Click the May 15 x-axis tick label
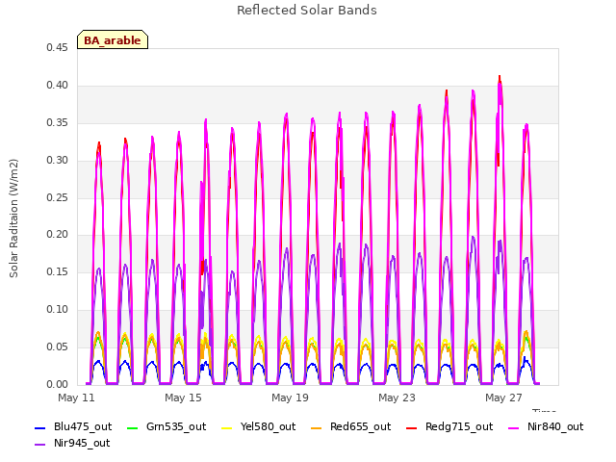 [x=184, y=398]
